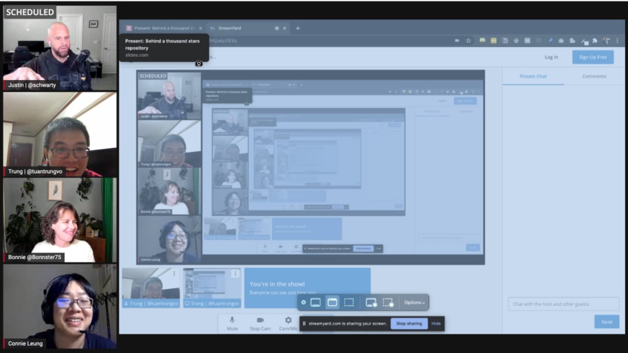This screenshot has width=628, height=353.
Task: Click the recording indicator on StreamYard tab
Action: pyautogui.click(x=277, y=28)
